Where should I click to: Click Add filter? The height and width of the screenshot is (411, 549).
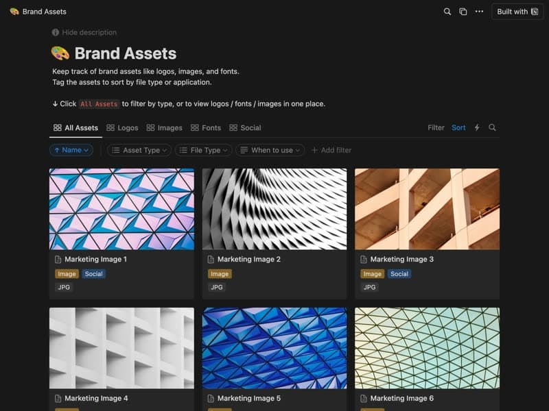[331, 150]
